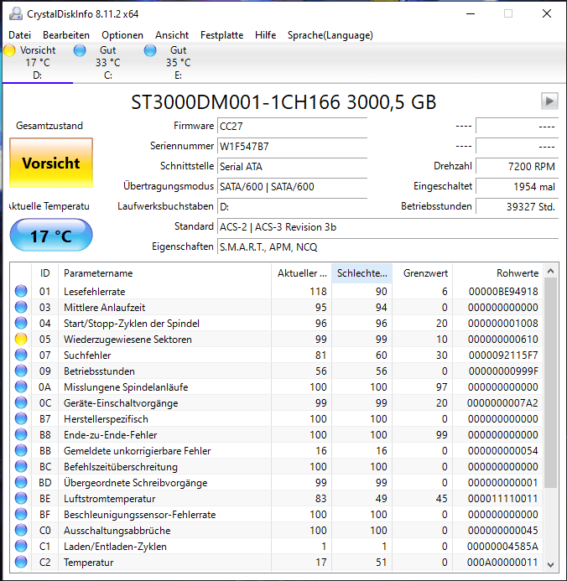Image resolution: width=567 pixels, height=581 pixels.
Task: Click the status orb for Geräte-Einschaltvorgänge
Action: tap(21, 402)
